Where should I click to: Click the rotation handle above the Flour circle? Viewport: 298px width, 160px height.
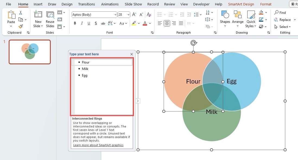pyautogui.click(x=194, y=43)
